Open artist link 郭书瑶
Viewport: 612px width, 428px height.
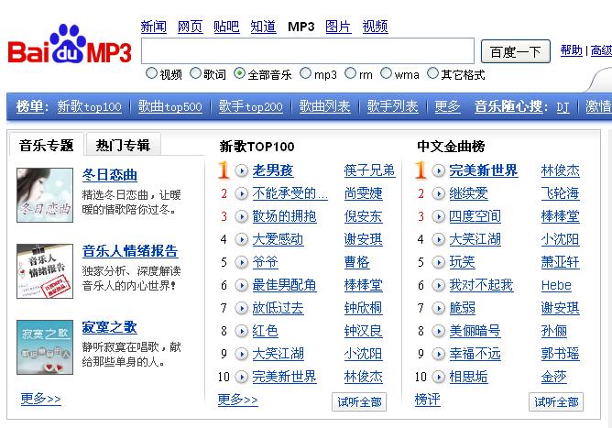560,354
